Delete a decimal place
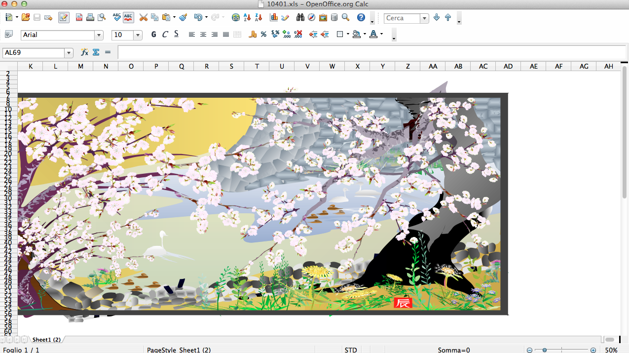The width and height of the screenshot is (629, 353). [298, 35]
